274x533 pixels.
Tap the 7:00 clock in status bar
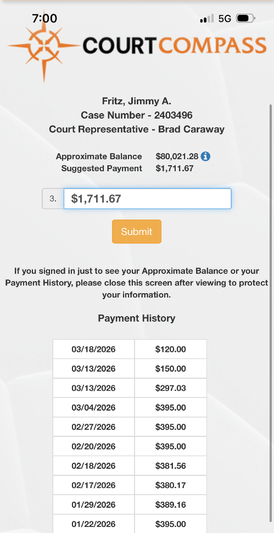tap(44, 18)
